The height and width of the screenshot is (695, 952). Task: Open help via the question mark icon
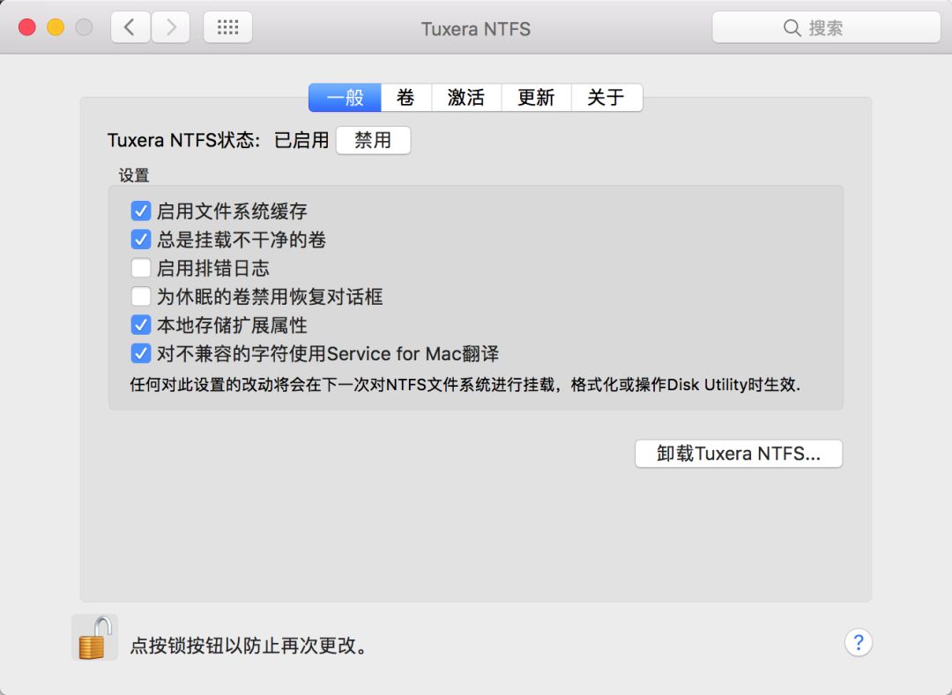pos(858,642)
